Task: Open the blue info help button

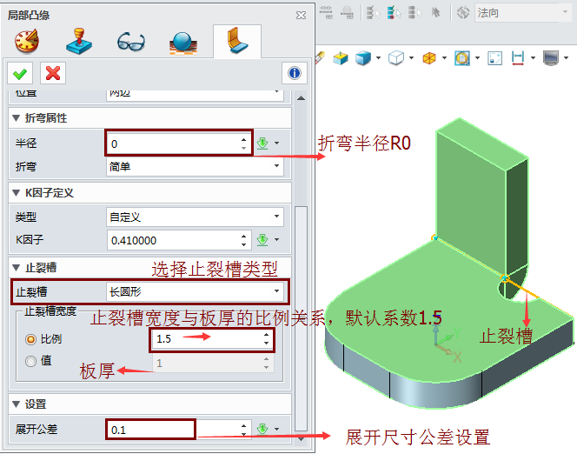Action: tap(295, 73)
